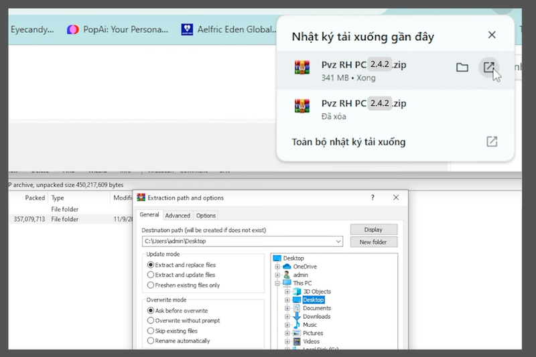The height and width of the screenshot is (357, 536).
Task: Switch to the Advanced tab
Action: tap(178, 216)
